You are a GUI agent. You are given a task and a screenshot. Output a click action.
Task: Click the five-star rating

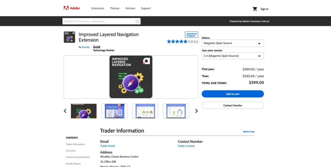coord(177,42)
